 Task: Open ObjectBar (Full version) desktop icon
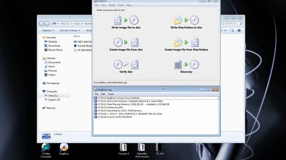(x=142, y=151)
